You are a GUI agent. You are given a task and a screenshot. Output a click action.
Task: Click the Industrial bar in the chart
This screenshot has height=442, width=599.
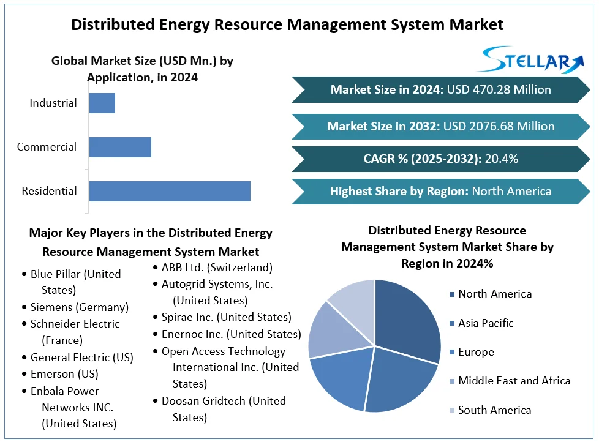point(102,103)
